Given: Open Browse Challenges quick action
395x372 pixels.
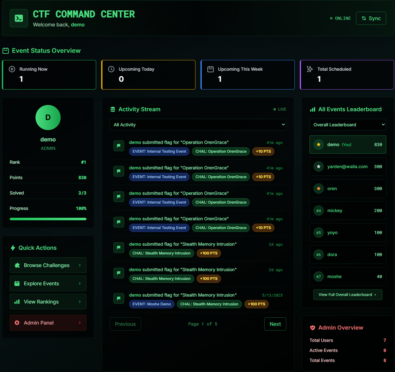Looking at the screenshot, I should point(48,265).
